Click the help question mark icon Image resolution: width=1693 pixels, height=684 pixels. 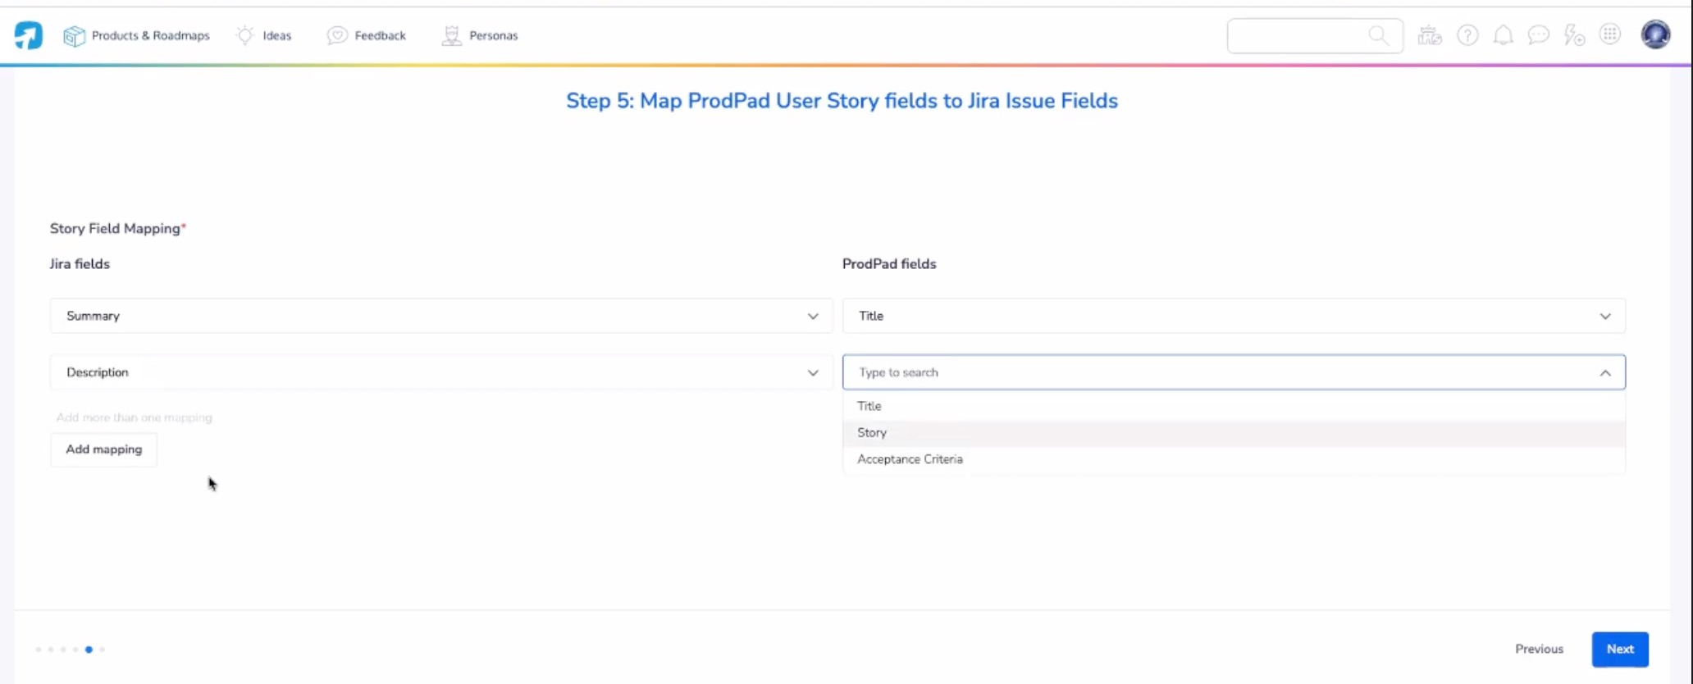click(1467, 35)
